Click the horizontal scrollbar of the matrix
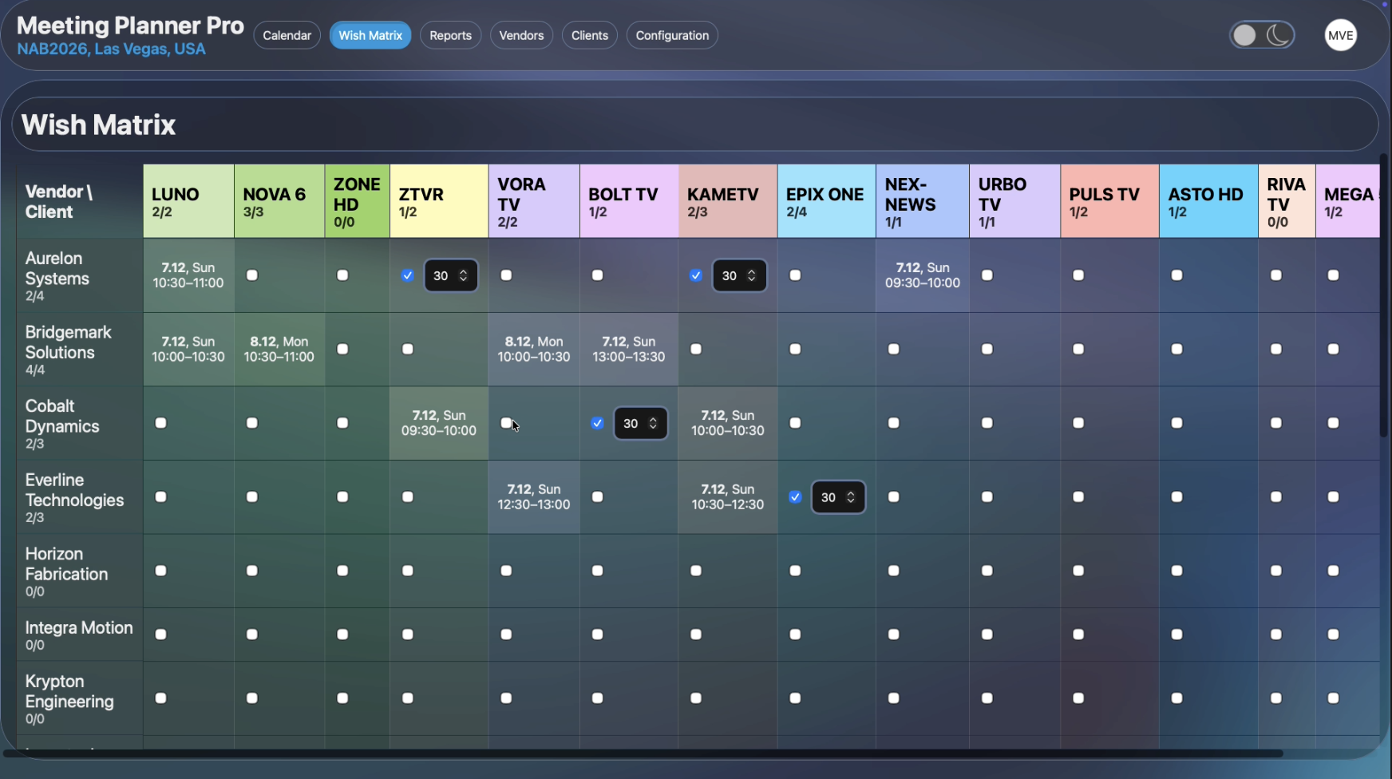The width and height of the screenshot is (1392, 779). tap(643, 753)
